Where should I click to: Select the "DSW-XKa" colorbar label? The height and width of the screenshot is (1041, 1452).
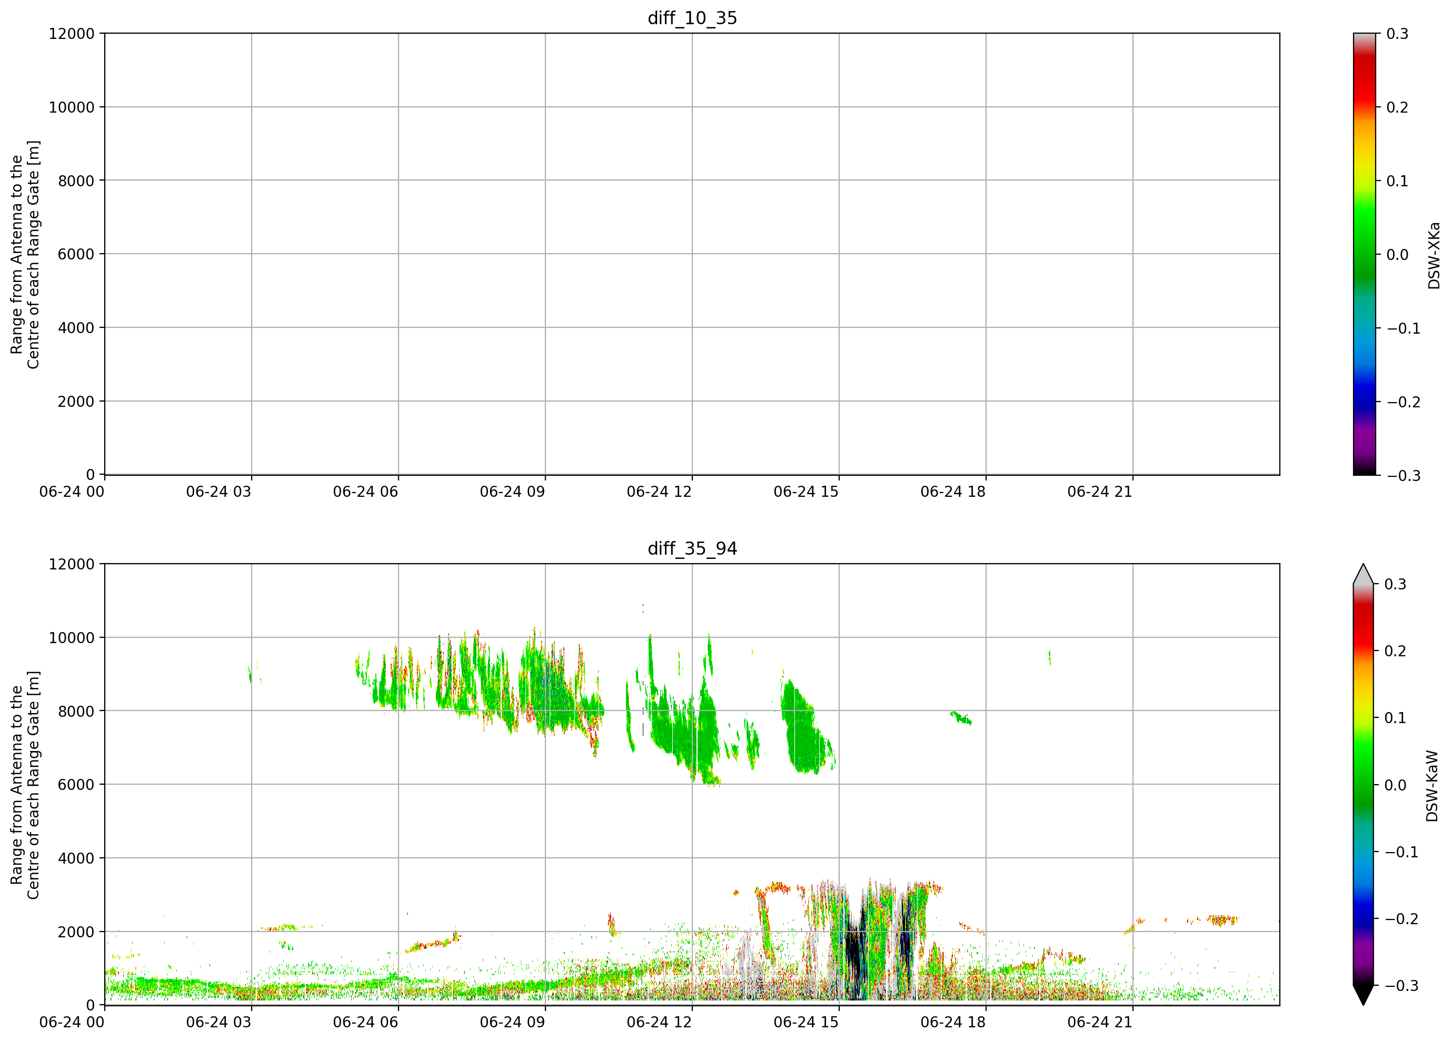pos(1434,255)
